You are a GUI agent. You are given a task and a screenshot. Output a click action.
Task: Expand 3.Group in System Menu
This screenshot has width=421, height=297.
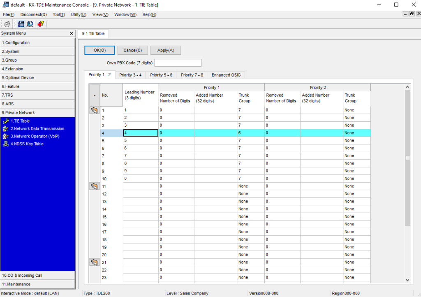[x=37, y=60]
